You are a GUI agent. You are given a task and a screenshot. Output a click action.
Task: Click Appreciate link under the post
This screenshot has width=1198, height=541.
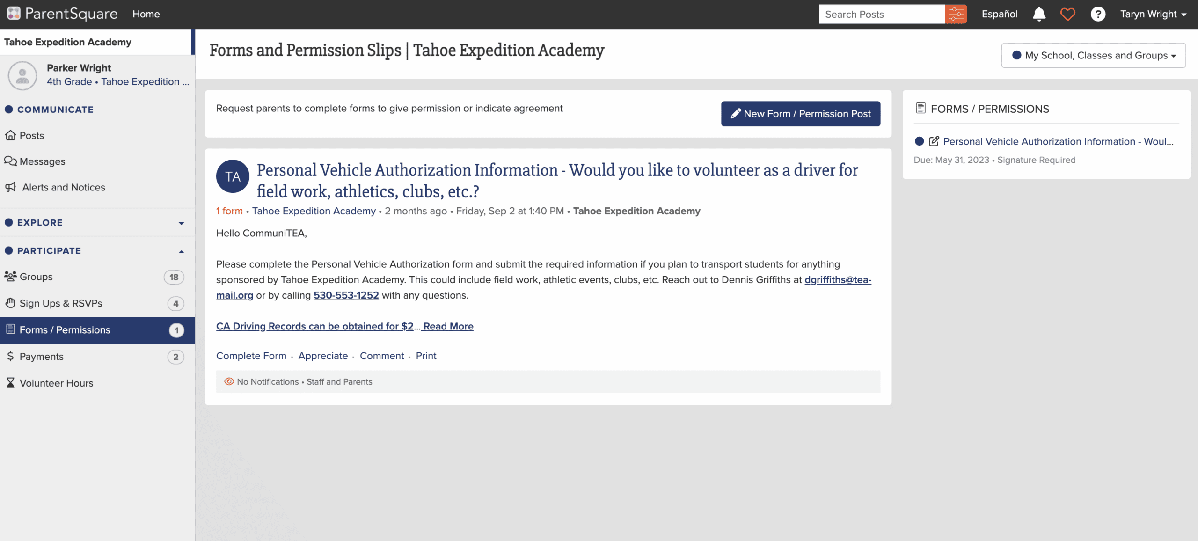[323, 356]
